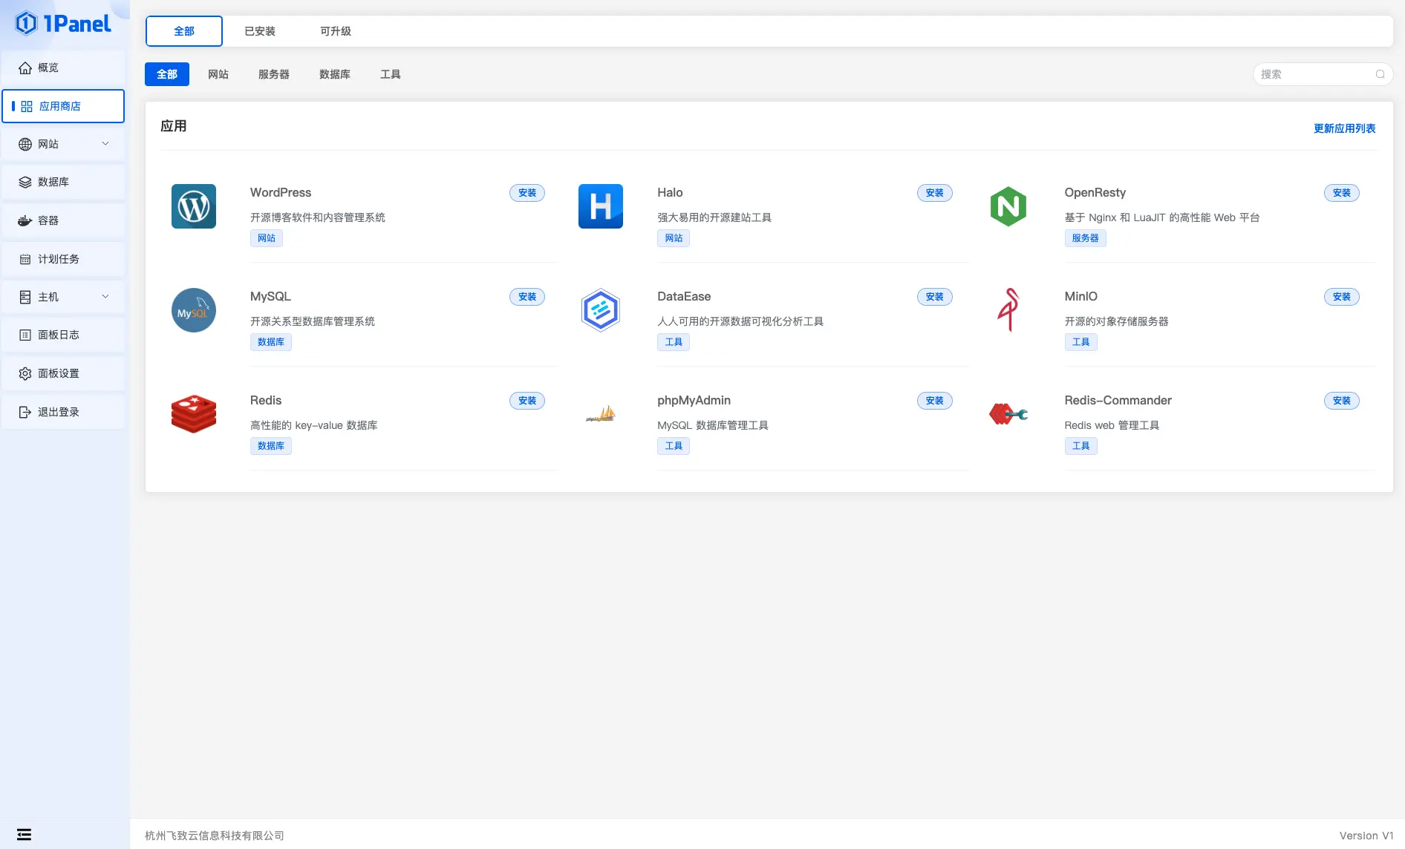Install Redis with 安装 button
This screenshot has height=849, width=1405.
527,401
